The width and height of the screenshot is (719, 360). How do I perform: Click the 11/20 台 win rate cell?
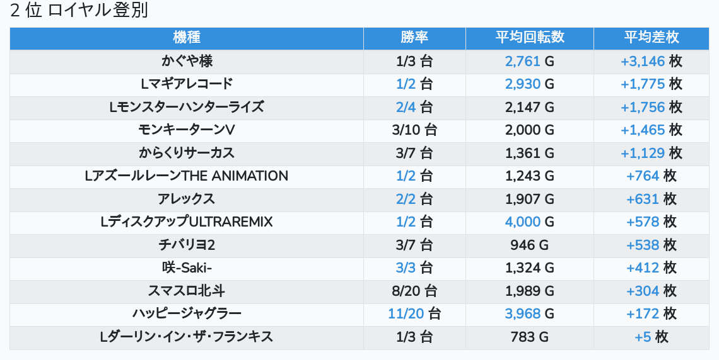[414, 313]
